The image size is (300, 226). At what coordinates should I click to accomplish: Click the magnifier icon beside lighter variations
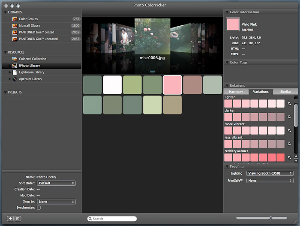[x=289, y=104]
